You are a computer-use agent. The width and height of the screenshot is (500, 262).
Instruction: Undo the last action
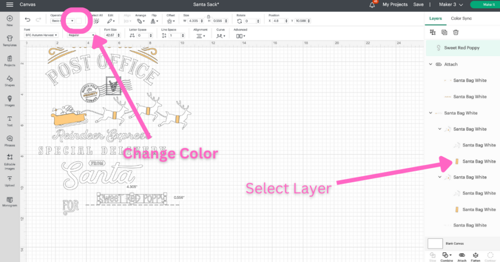28,20
